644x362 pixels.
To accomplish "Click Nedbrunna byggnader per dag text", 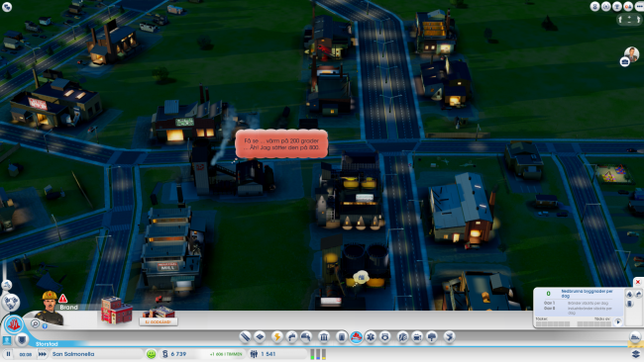I will [x=587, y=293].
